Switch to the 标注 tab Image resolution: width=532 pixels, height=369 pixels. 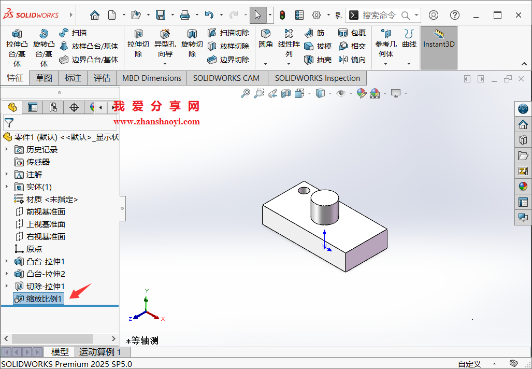(x=73, y=78)
